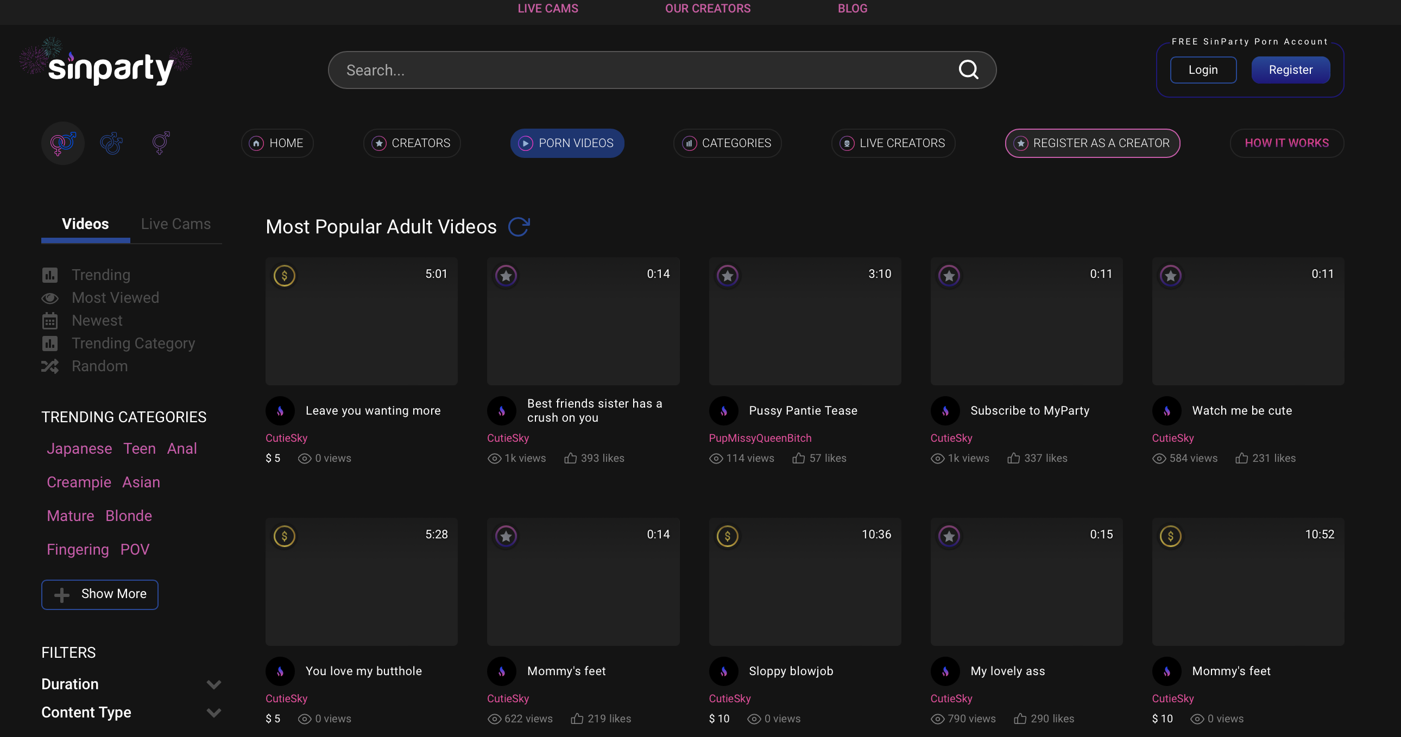Open PupMissyQueenBitch creator profile

[x=760, y=438]
